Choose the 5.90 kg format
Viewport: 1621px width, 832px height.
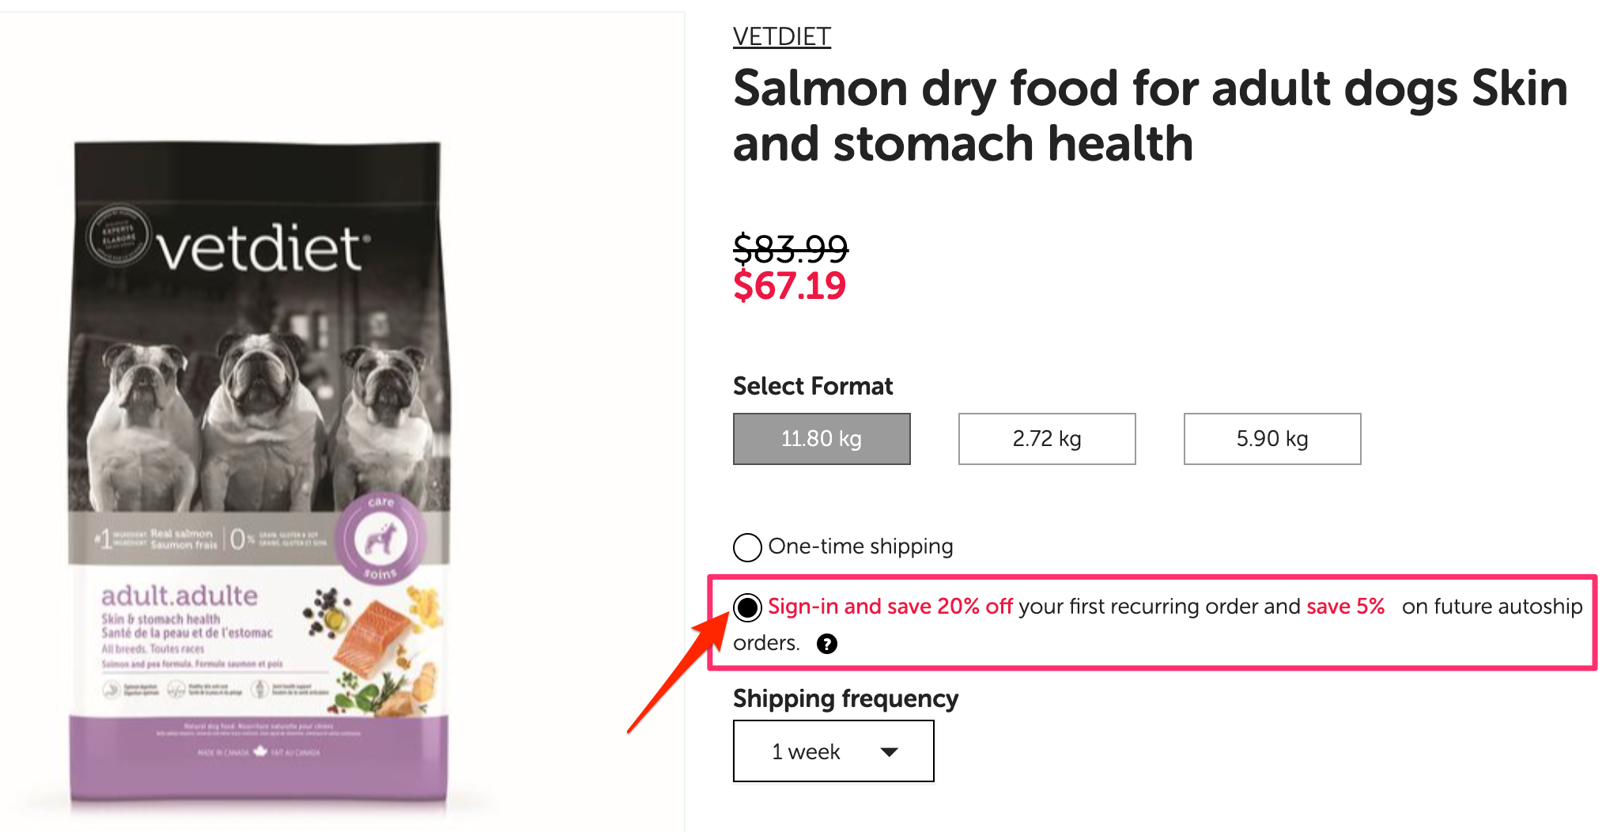(x=1272, y=439)
